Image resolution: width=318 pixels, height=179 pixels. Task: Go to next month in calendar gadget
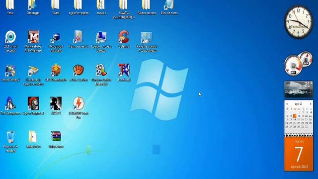311,104
